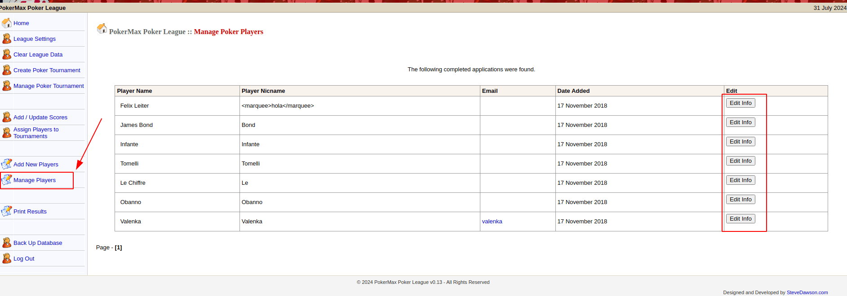Open Manage Poker Tournament menu link
This screenshot has width=847, height=296.
point(49,86)
